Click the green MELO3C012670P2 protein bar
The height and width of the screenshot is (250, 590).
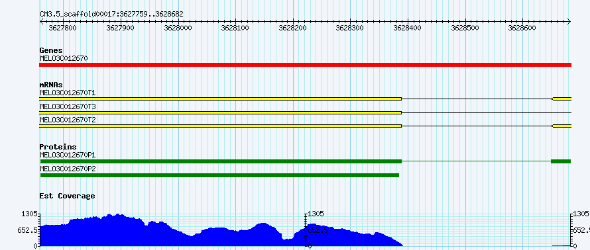[219, 175]
